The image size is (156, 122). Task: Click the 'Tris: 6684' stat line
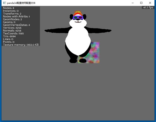coord(9,36)
